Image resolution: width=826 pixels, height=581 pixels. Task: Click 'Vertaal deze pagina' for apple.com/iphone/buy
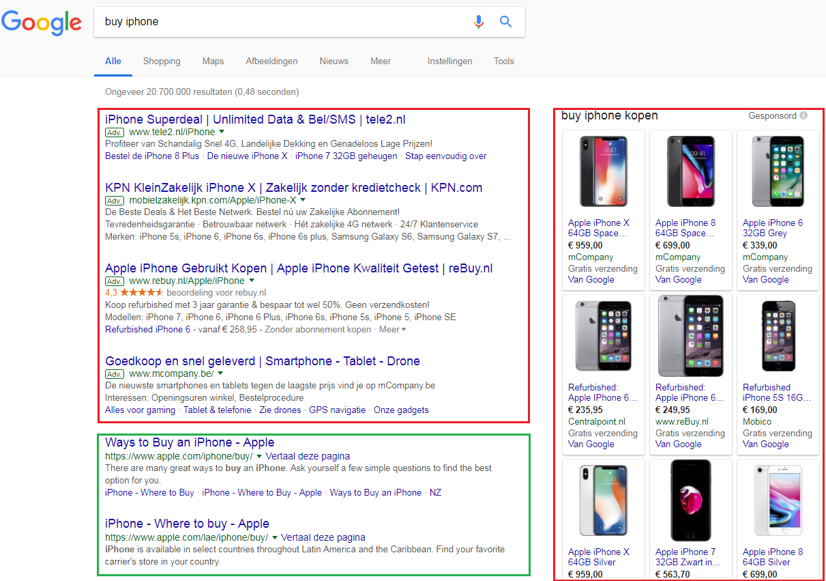pyautogui.click(x=308, y=456)
